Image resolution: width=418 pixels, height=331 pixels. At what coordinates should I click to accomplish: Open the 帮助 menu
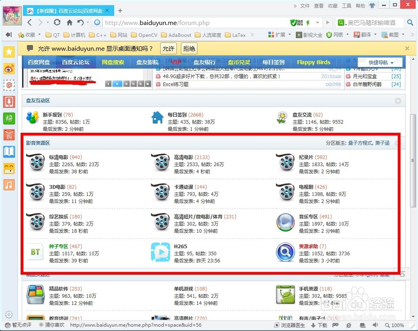[360, 5]
